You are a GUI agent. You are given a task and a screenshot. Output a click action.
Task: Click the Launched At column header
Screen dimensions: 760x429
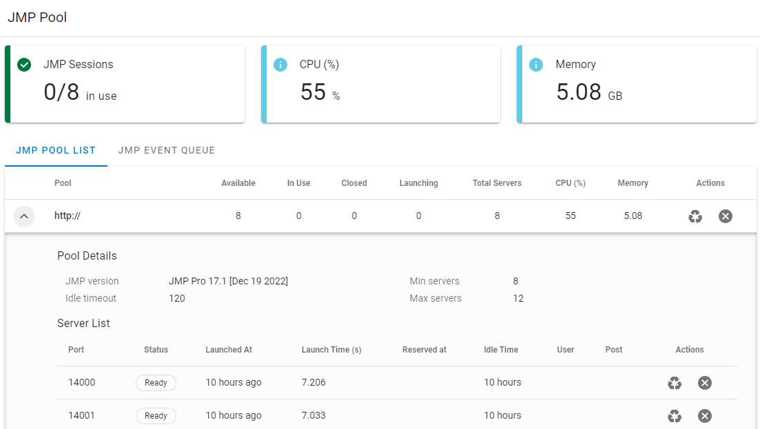point(229,350)
